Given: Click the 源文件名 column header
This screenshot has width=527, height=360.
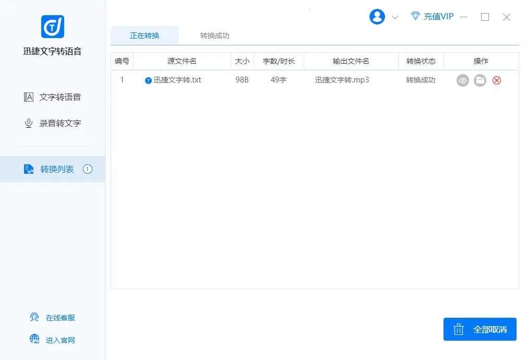Looking at the screenshot, I should [182, 61].
